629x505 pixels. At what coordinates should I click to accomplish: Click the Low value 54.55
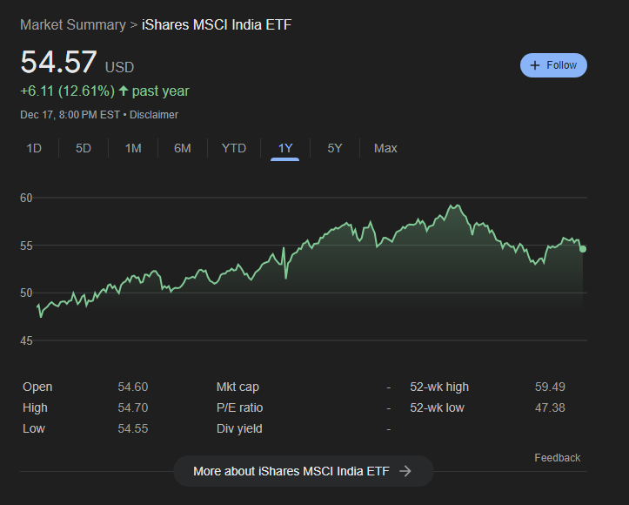tap(133, 428)
